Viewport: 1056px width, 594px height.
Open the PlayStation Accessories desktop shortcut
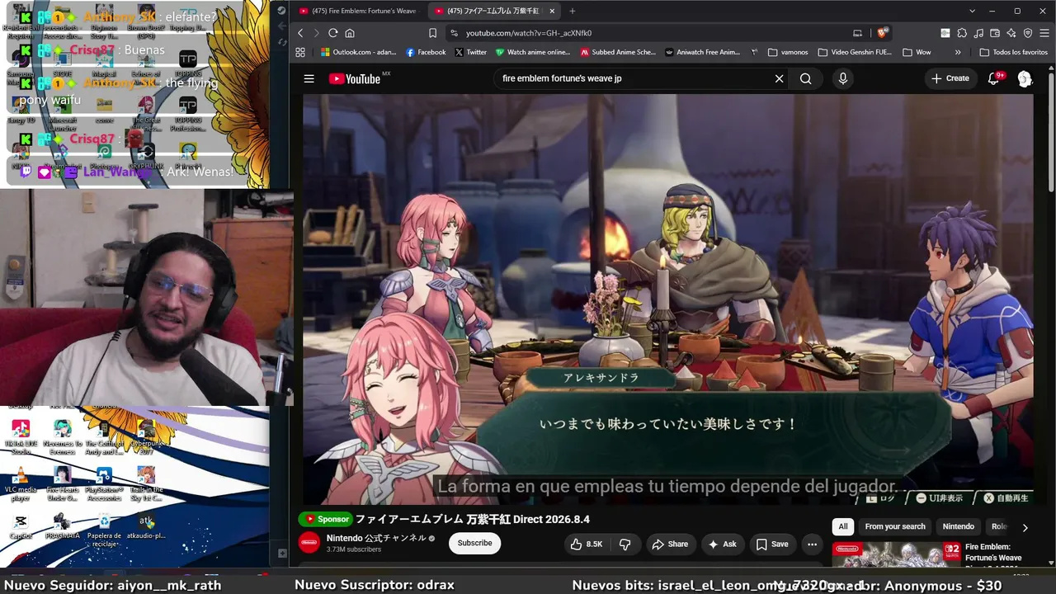click(104, 483)
